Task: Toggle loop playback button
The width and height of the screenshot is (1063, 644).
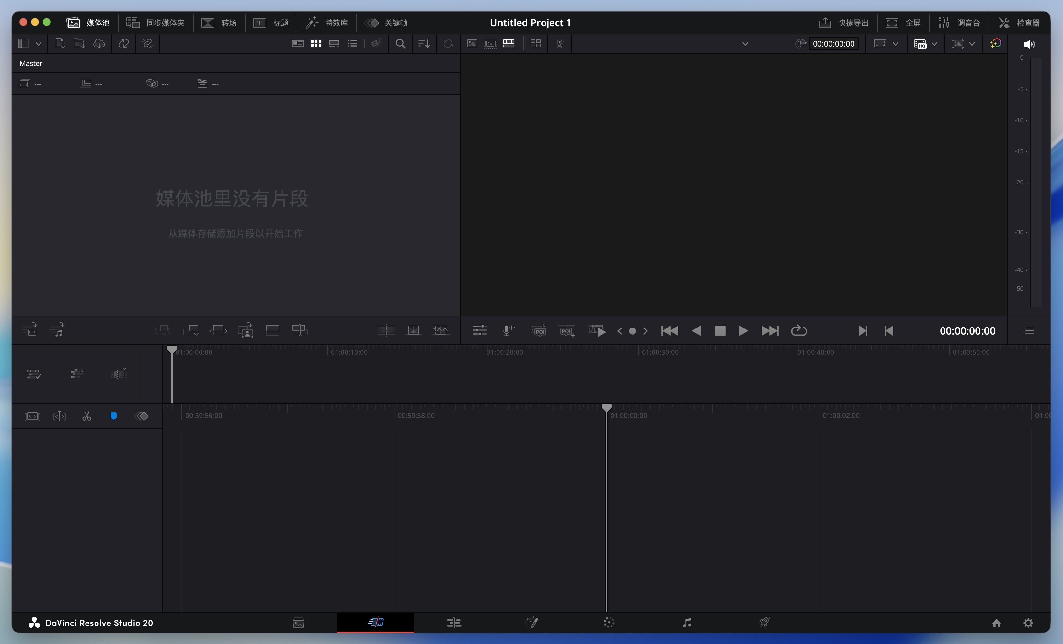Action: 798,331
